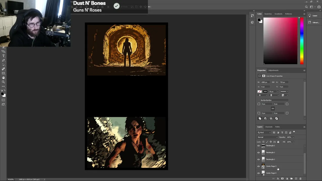The image size is (322, 181).
Task: Click the search icon in top bar
Action: (306, 7)
